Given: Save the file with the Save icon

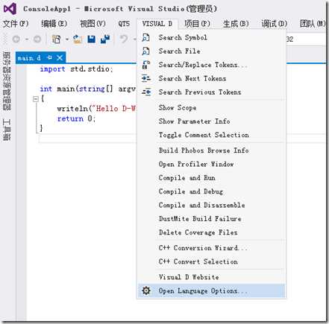Looking at the screenshot, I should coord(91,39).
